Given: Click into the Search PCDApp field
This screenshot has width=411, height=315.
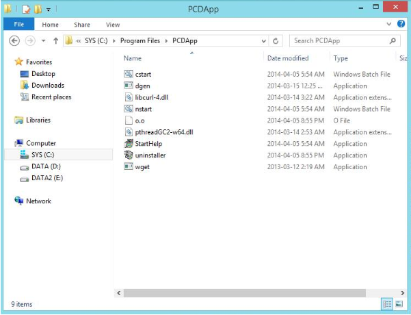Looking at the screenshot, I should tap(339, 41).
